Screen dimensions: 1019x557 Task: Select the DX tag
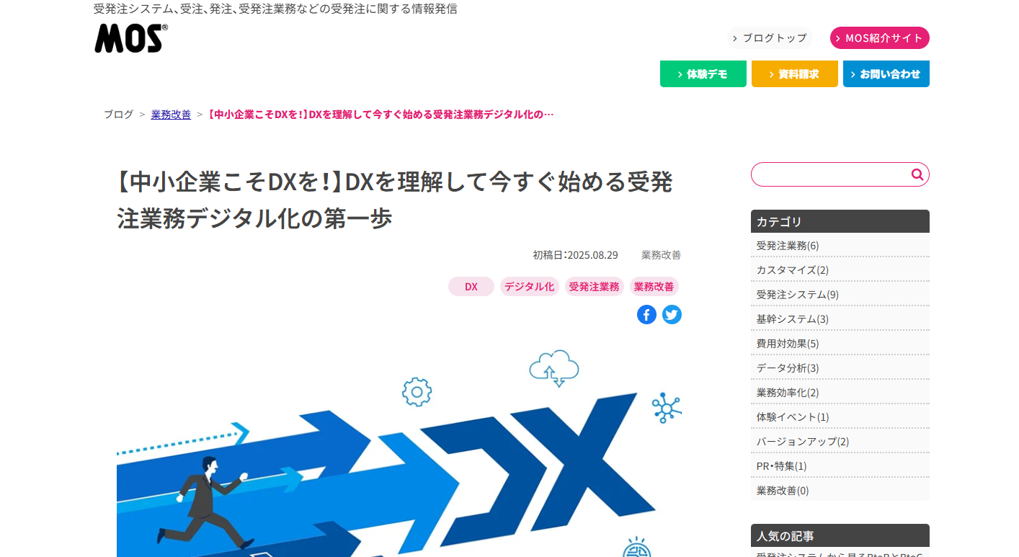pos(471,287)
